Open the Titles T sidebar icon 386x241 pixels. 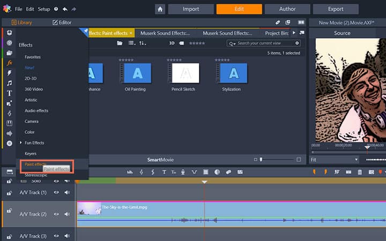[9, 93]
